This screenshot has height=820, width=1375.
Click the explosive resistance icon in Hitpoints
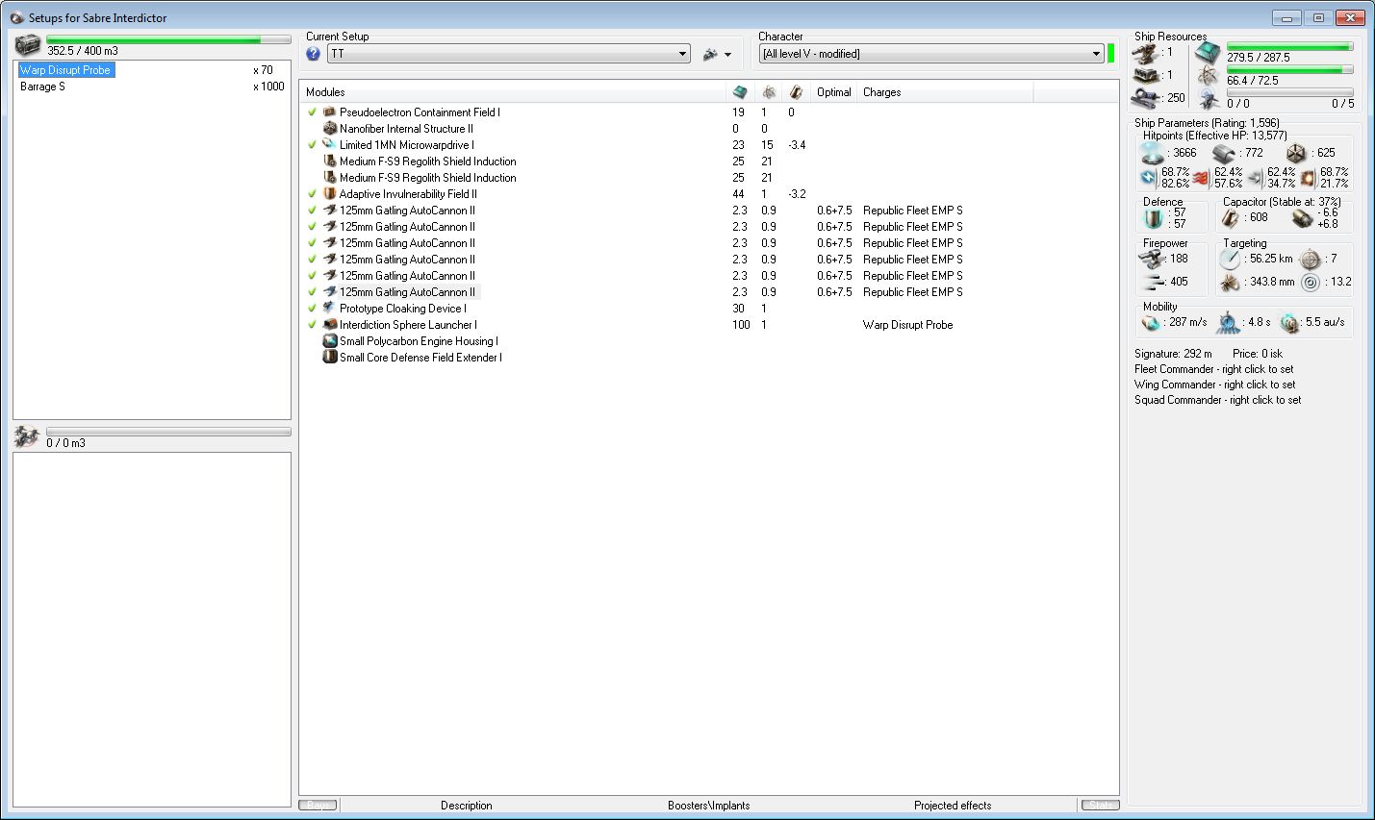(x=1308, y=178)
